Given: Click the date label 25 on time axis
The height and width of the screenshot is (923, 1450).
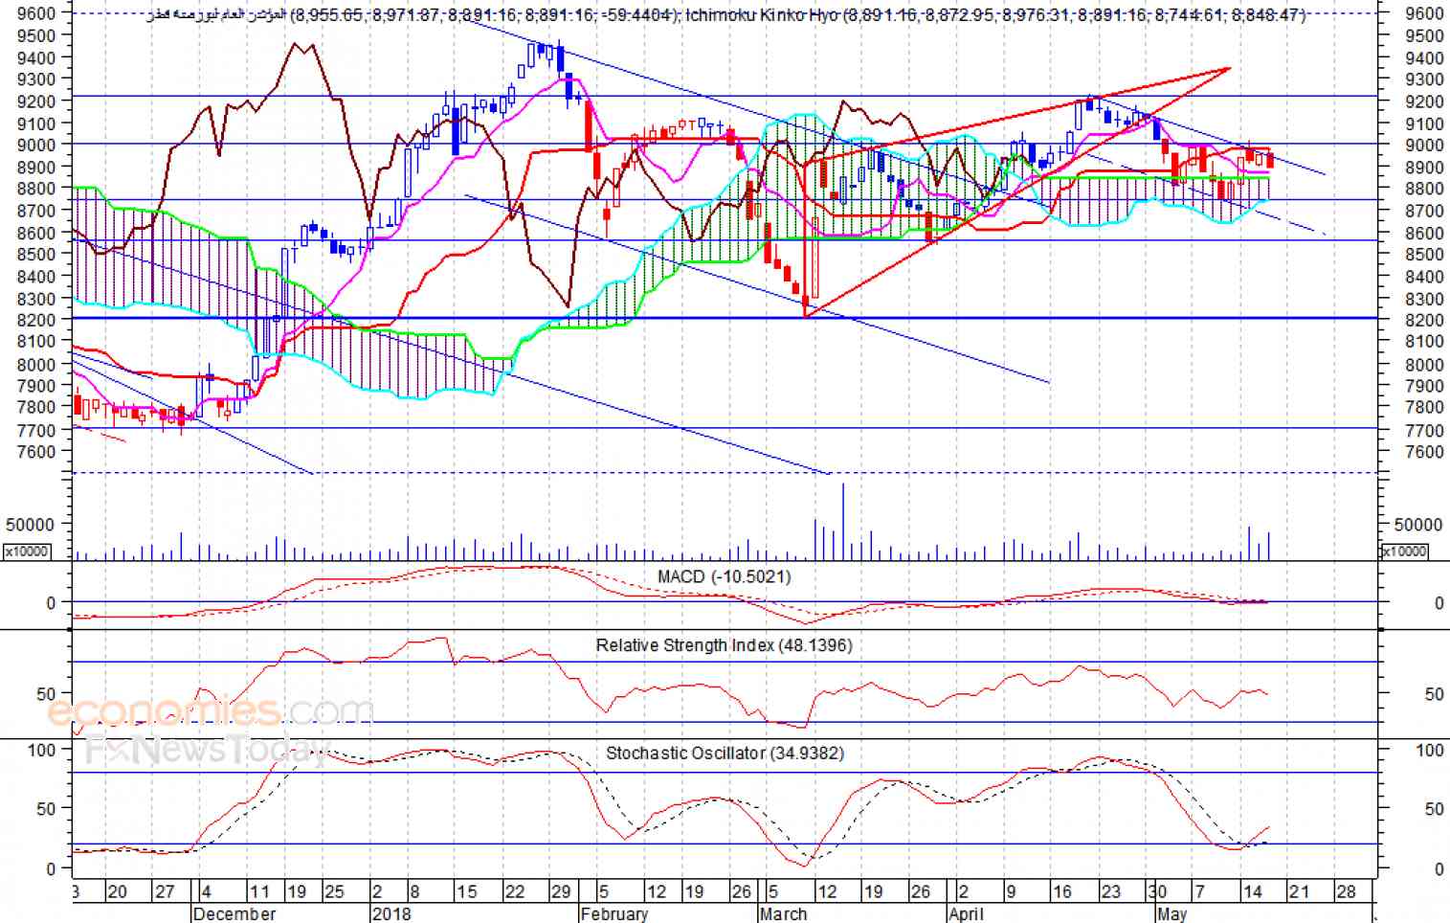Looking at the screenshot, I should tap(334, 891).
